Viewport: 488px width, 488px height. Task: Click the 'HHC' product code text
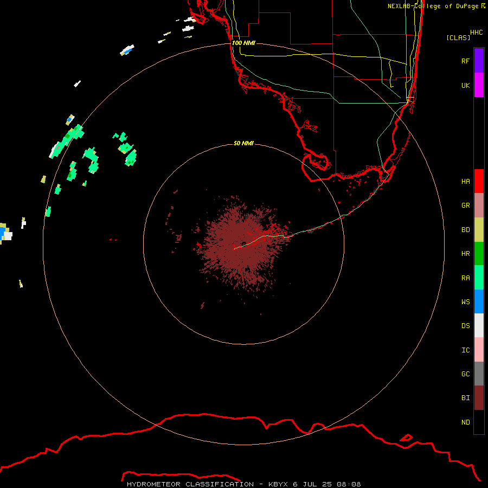tap(476, 33)
